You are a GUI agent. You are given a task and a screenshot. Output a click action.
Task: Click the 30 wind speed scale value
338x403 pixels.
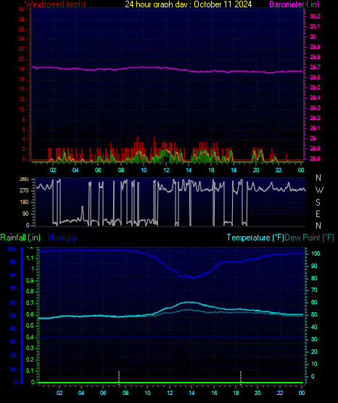coord(22,9)
